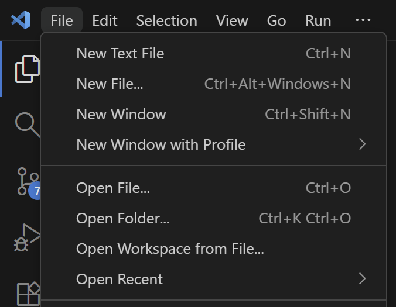The height and width of the screenshot is (307, 396).
Task: Select New Text File menu entry
Action: click(120, 53)
